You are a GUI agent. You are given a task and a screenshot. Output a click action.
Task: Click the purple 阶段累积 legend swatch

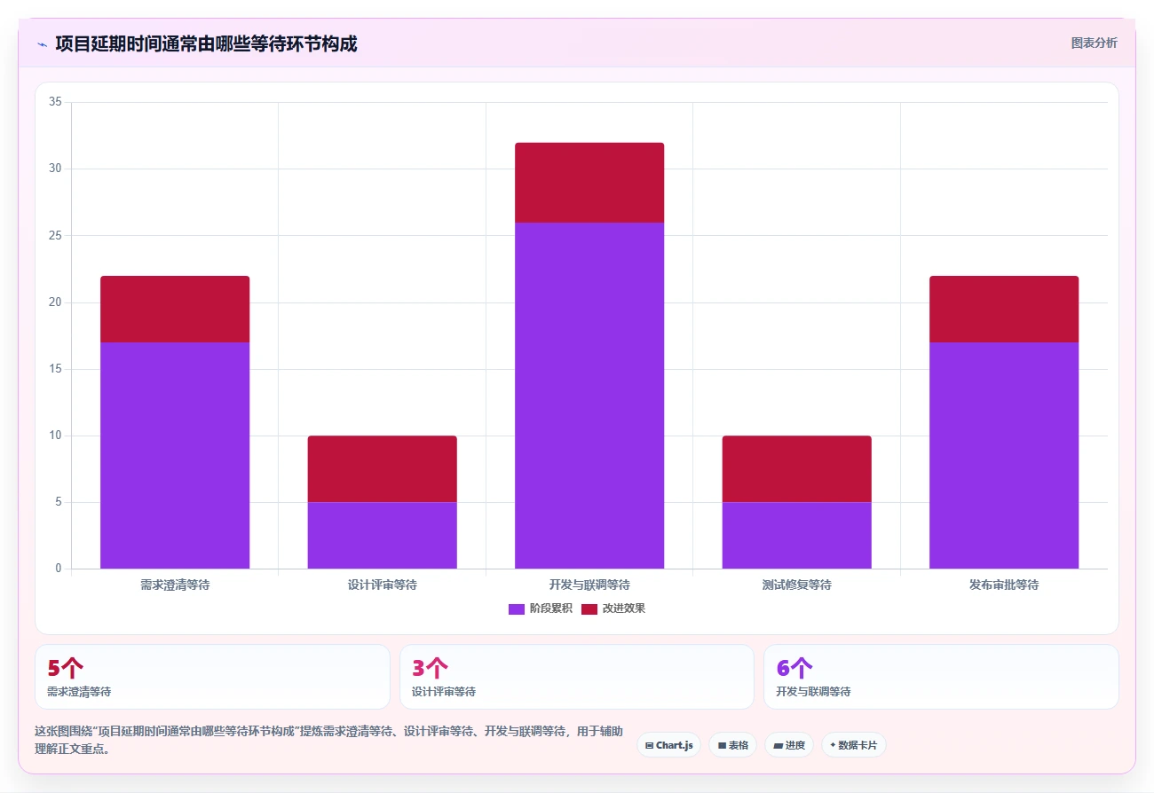517,608
